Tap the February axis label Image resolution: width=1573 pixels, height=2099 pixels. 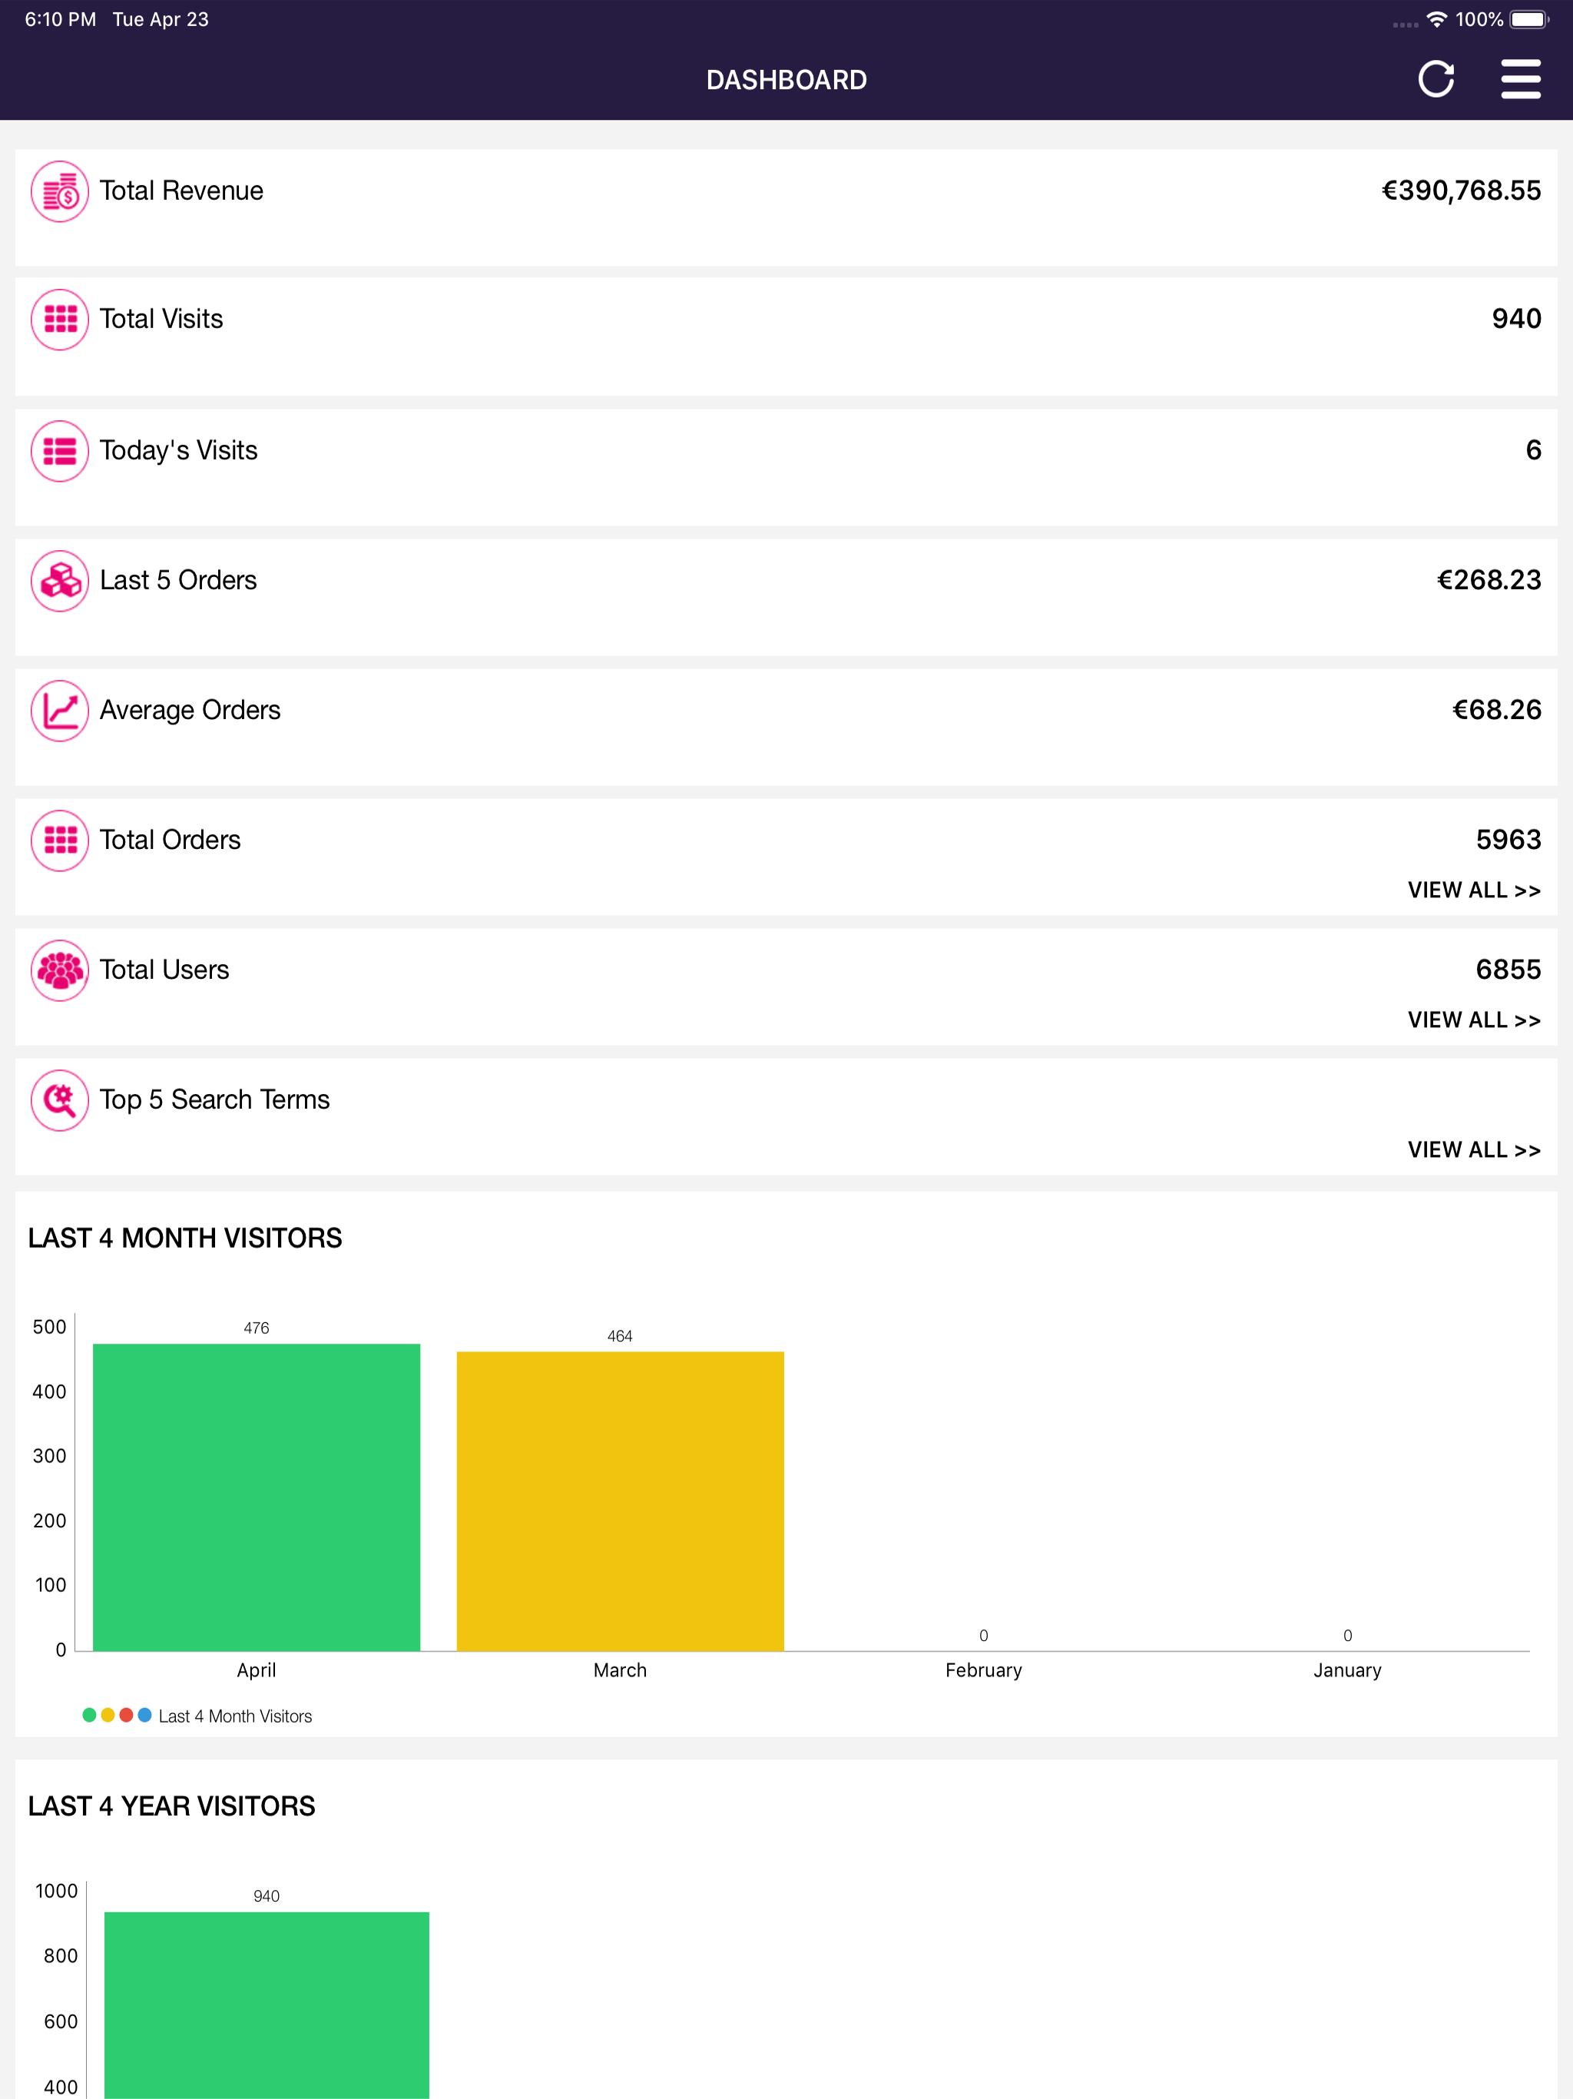pyautogui.click(x=984, y=1670)
